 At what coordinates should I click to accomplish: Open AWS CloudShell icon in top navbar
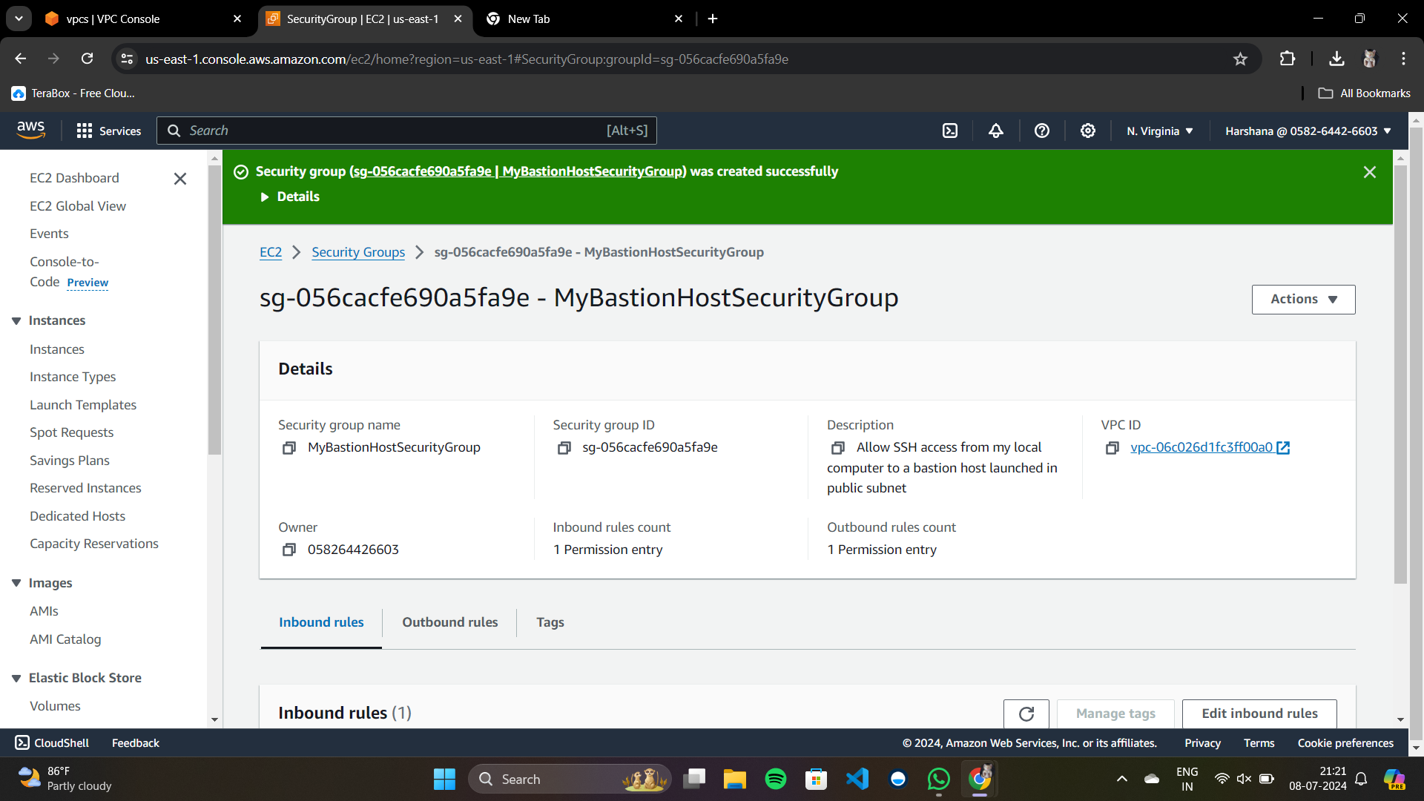tap(950, 131)
